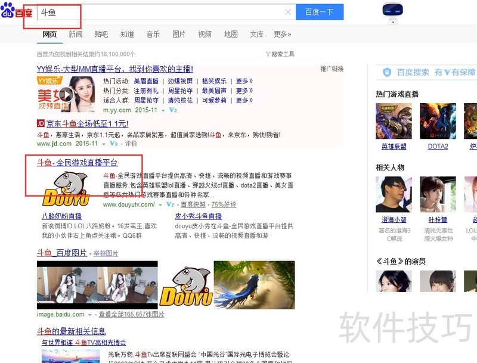Open 叶梓萱 person photo
Screen dimensions: 477x363
coord(438,194)
